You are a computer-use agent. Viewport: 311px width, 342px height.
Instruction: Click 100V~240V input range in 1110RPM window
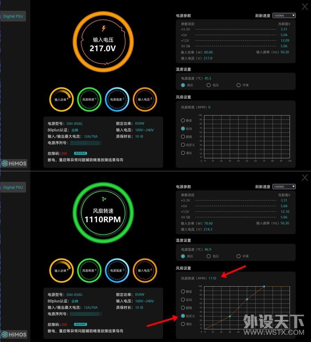point(144,301)
